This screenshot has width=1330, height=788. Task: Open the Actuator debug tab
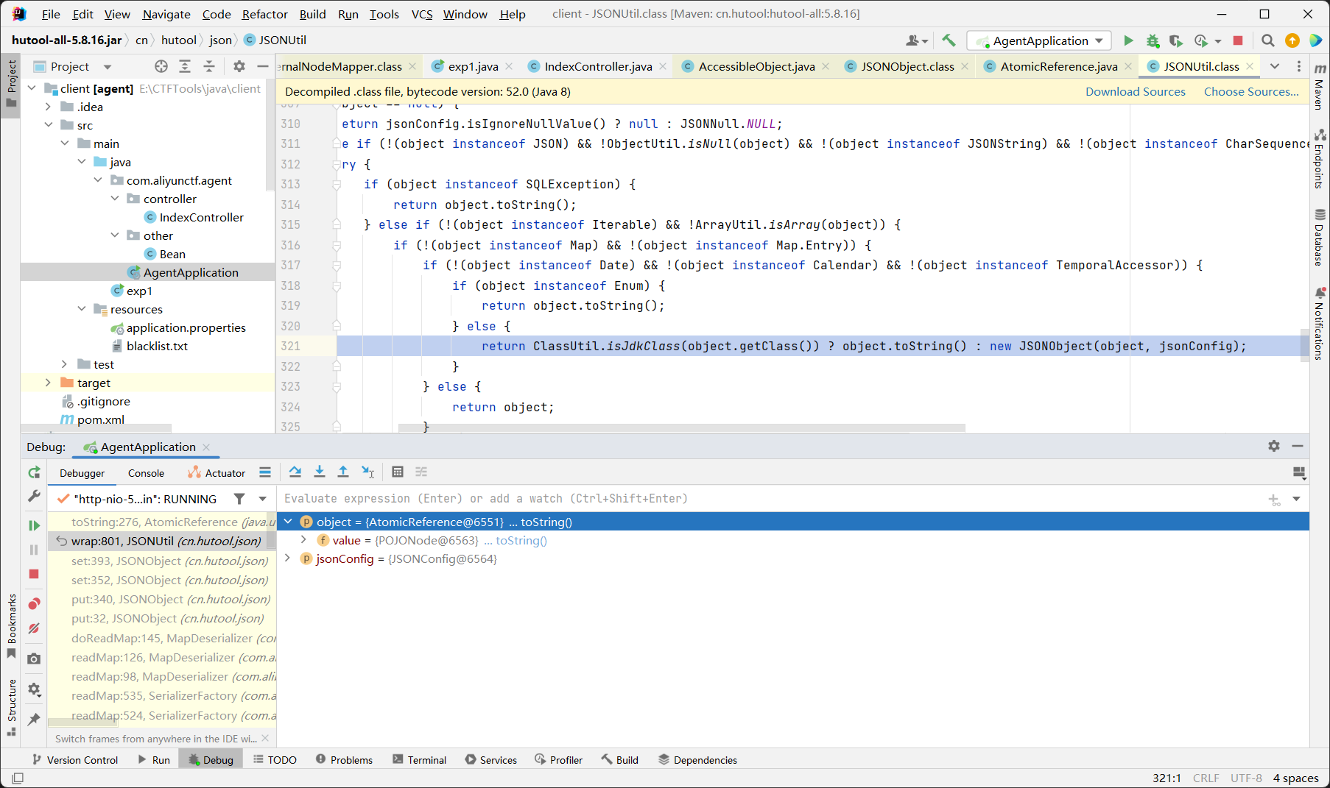coord(217,473)
